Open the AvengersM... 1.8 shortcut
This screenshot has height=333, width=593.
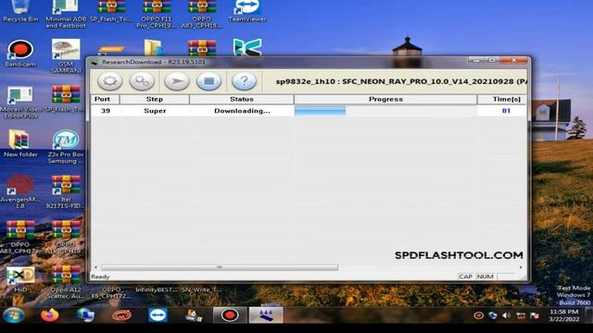pyautogui.click(x=20, y=191)
